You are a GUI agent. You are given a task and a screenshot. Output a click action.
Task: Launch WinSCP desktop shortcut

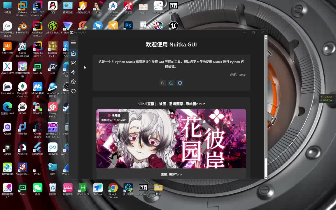[x=38, y=108]
